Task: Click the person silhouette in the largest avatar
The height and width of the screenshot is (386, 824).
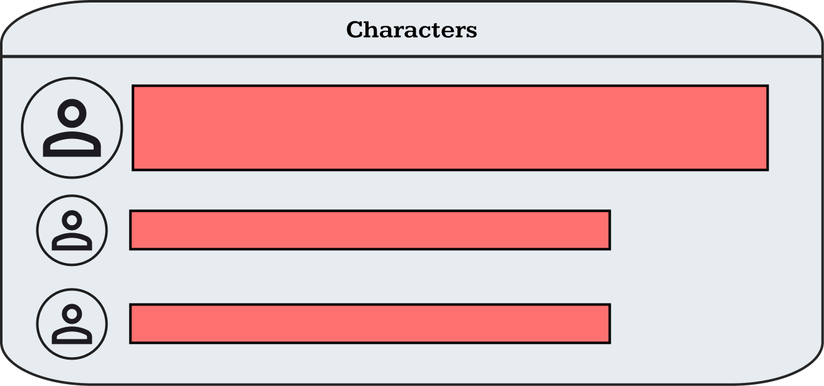Action: pyautogui.click(x=72, y=132)
